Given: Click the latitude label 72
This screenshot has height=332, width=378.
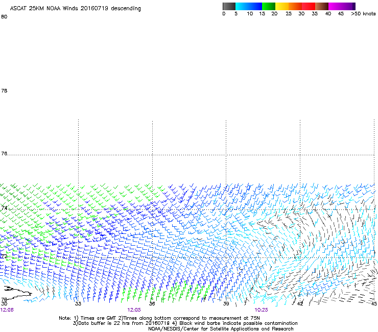Looking at the screenshot, I should (x=4, y=256).
